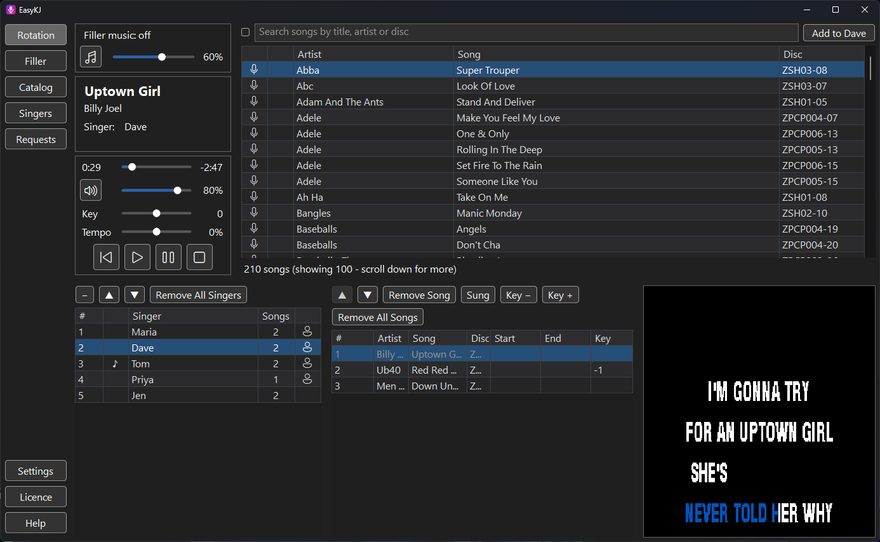Click the karaoke lyrics preview display

[x=759, y=411]
